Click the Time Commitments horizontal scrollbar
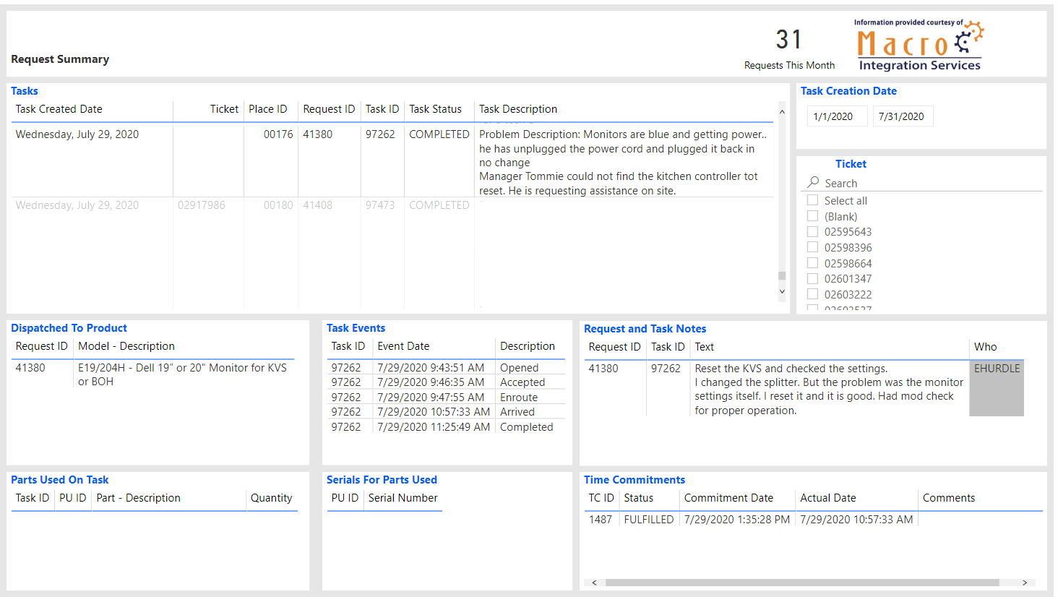 pyautogui.click(x=802, y=583)
